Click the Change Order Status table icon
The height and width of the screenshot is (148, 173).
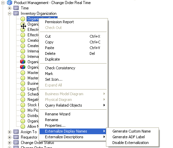point(16,143)
